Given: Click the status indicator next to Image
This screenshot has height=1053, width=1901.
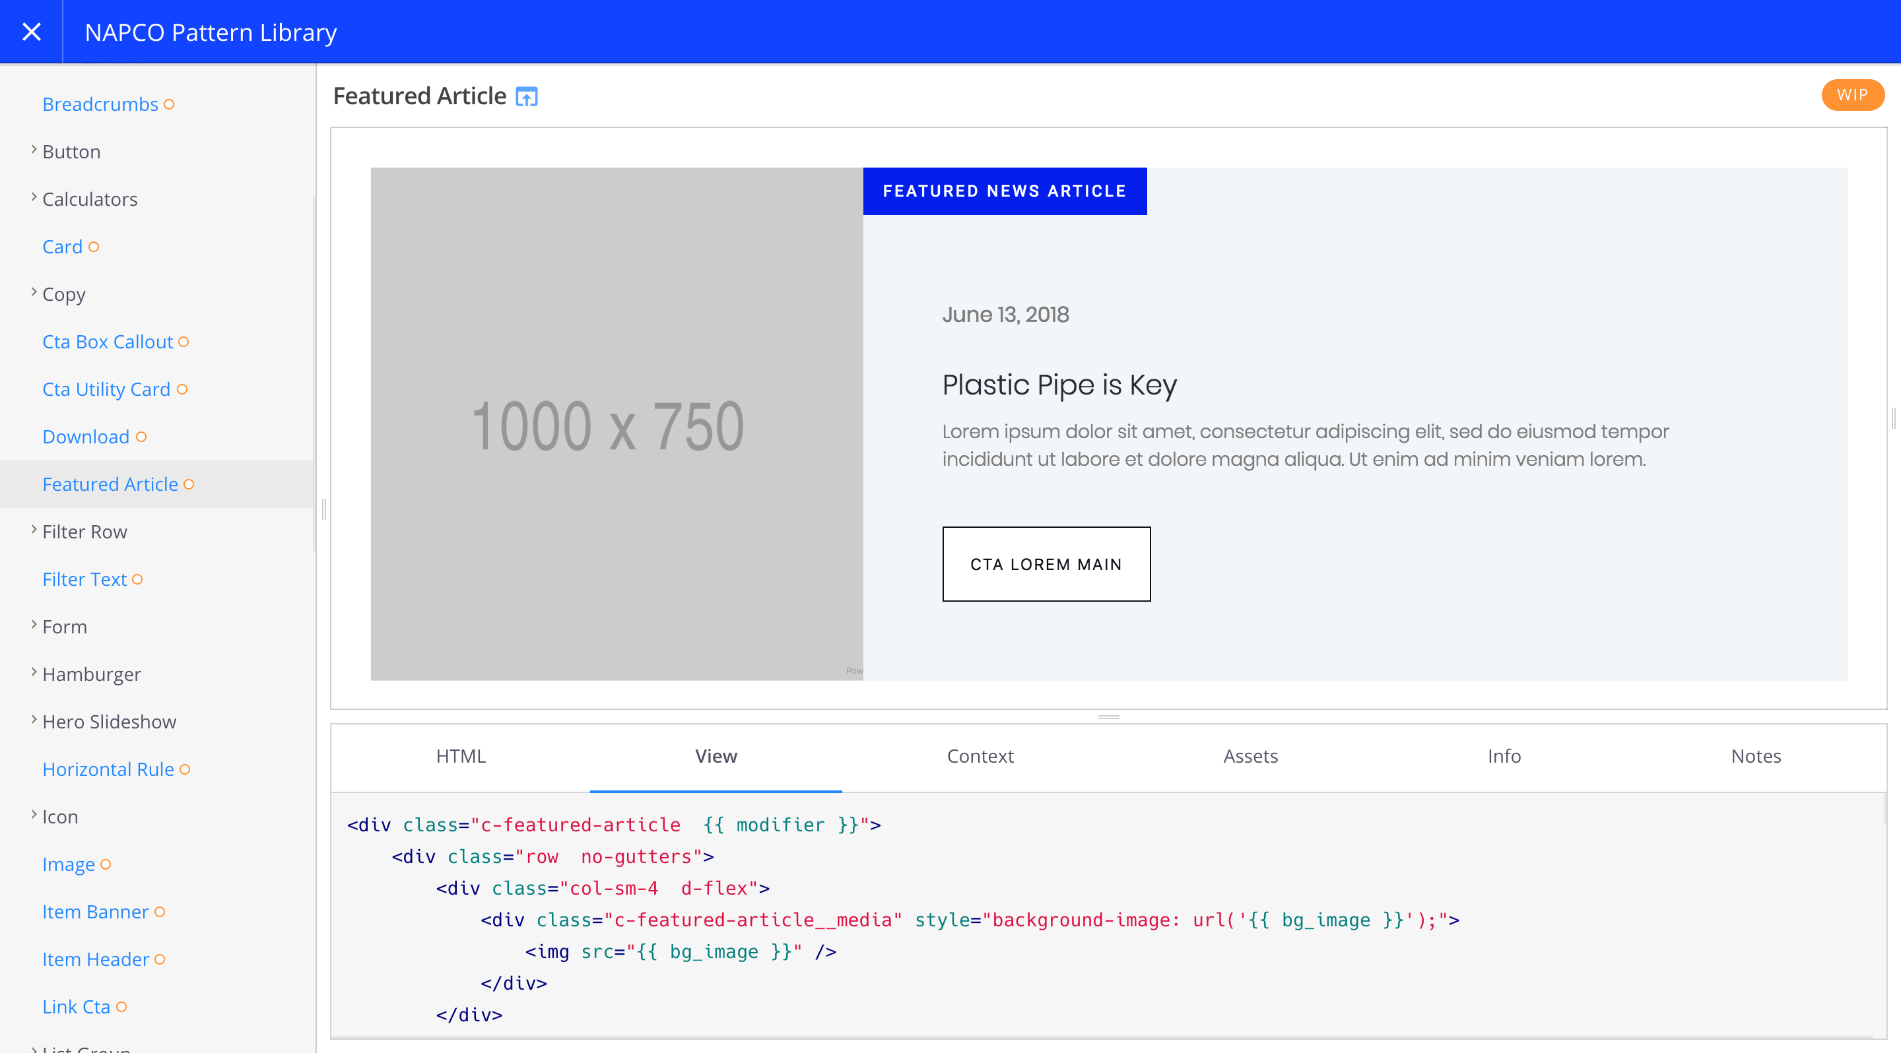Looking at the screenshot, I should point(107,864).
